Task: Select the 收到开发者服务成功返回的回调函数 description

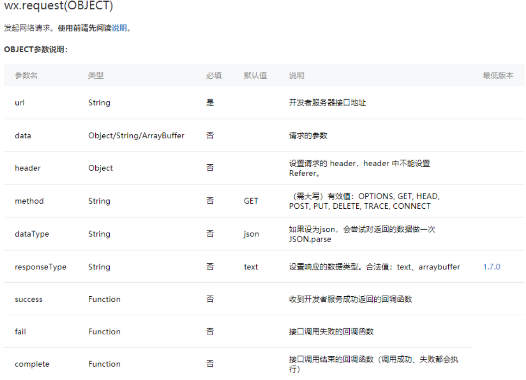Action: pyautogui.click(x=350, y=299)
